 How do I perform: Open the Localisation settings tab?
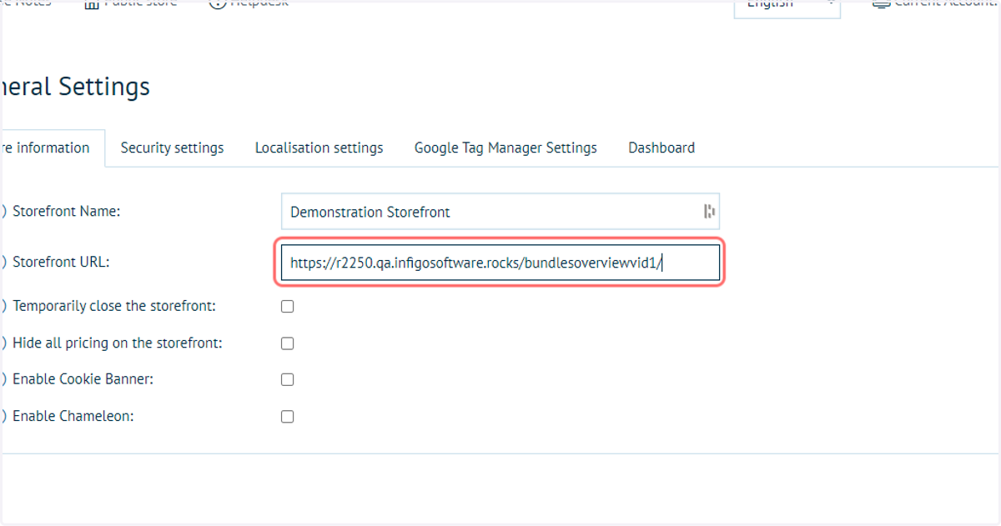319,148
